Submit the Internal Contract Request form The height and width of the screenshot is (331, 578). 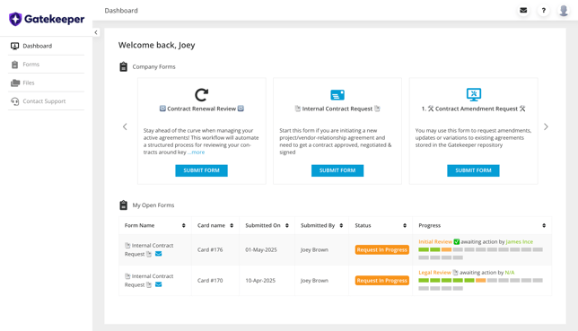tap(337, 170)
